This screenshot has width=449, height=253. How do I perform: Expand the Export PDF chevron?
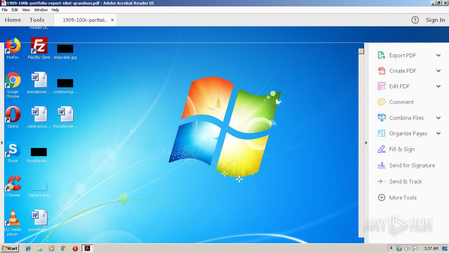pos(438,55)
